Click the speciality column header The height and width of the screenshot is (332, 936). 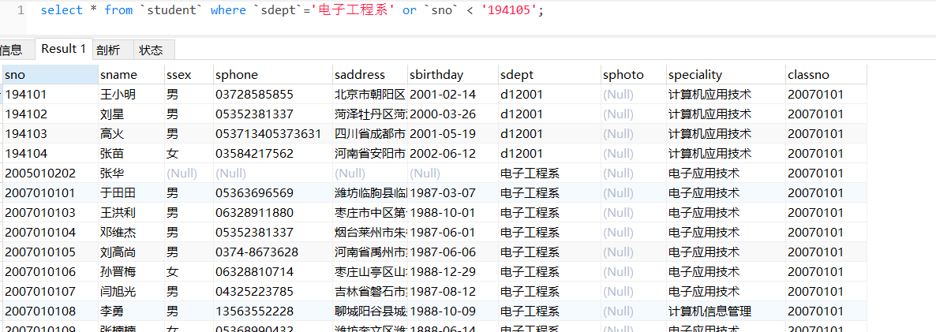(726, 74)
